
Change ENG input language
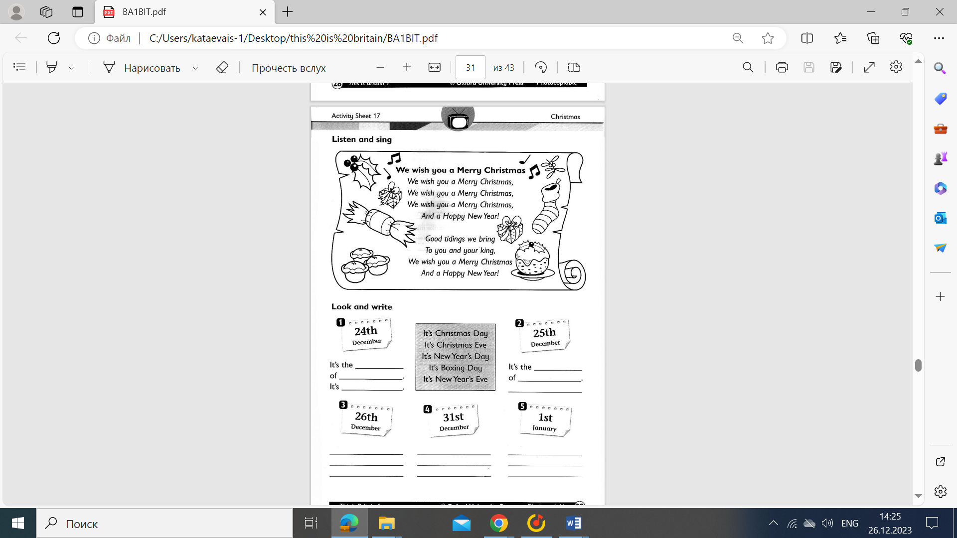point(850,523)
